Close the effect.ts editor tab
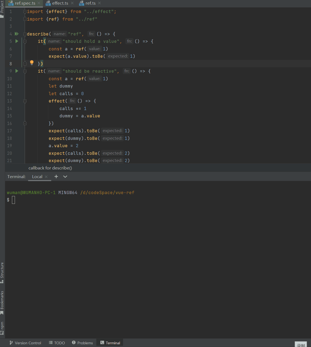The image size is (311, 347). tap(72, 3)
